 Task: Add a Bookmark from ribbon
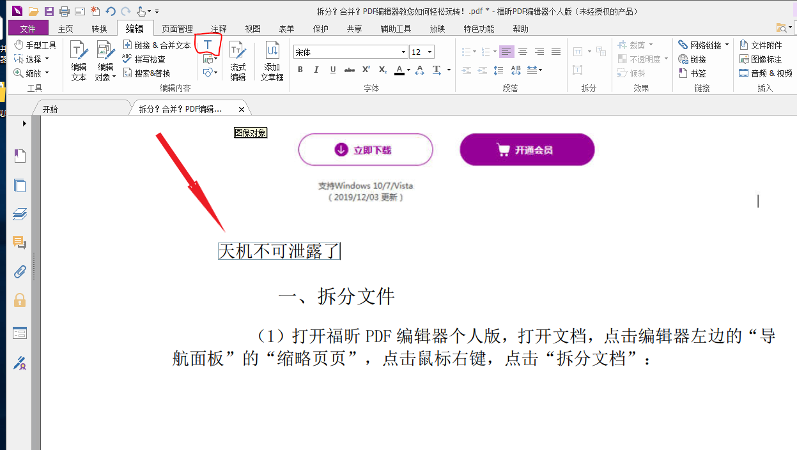[692, 73]
